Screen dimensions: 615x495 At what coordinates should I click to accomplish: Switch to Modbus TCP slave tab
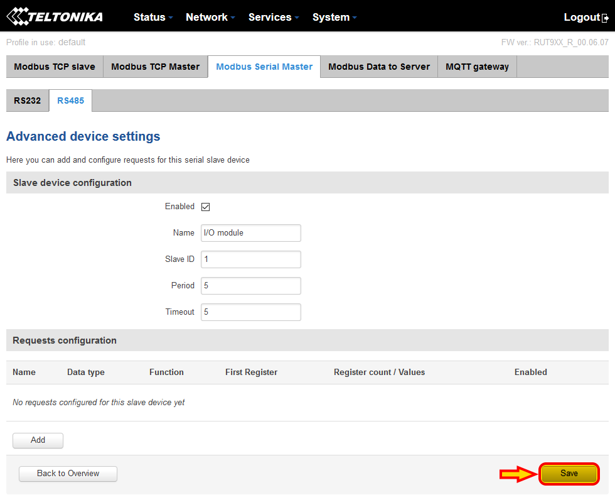point(55,67)
